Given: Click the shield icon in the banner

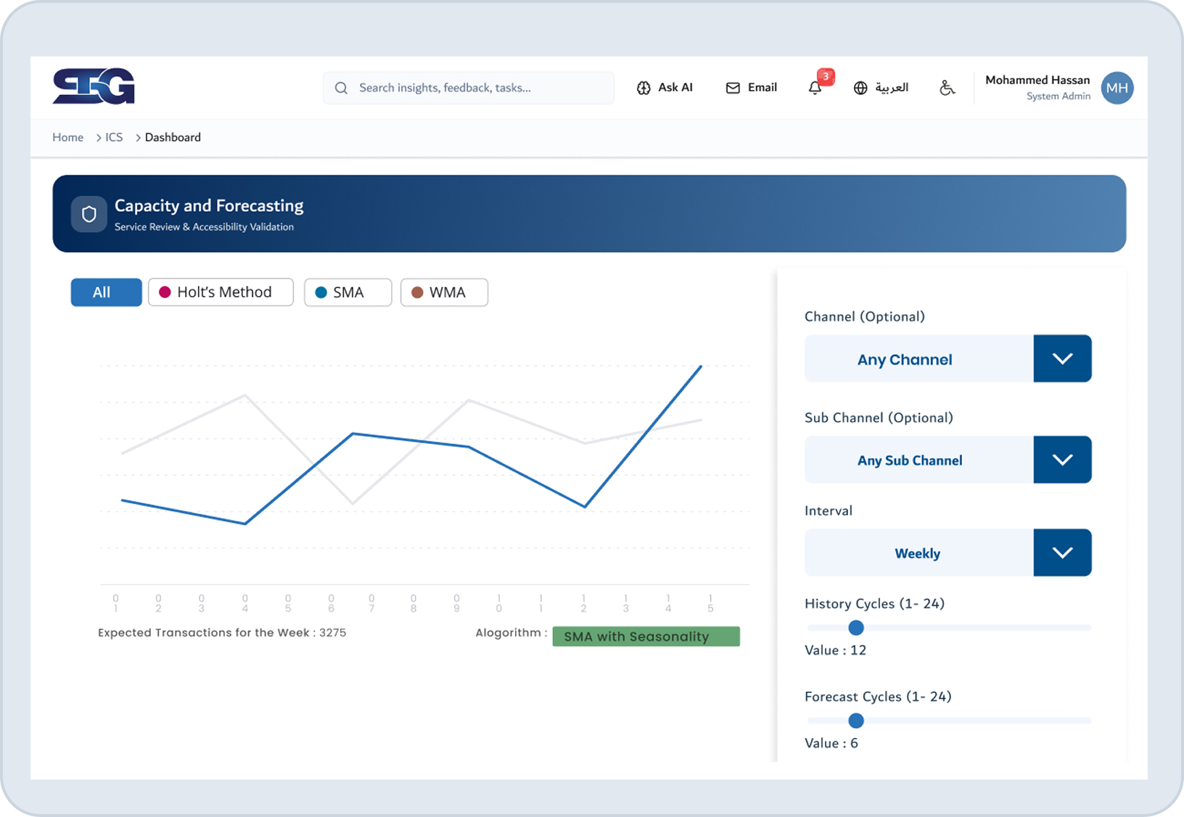Looking at the screenshot, I should click(x=89, y=214).
